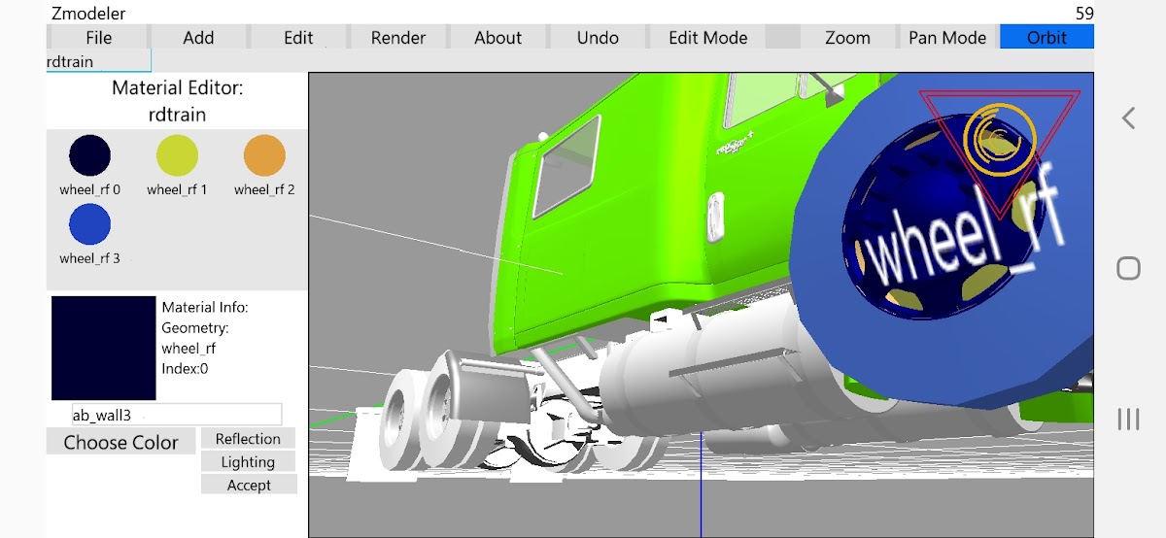Open the File menu

(98, 38)
